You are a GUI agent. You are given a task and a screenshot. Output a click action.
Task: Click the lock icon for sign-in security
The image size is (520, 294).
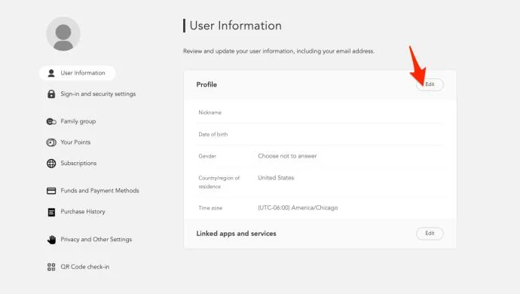tap(51, 94)
